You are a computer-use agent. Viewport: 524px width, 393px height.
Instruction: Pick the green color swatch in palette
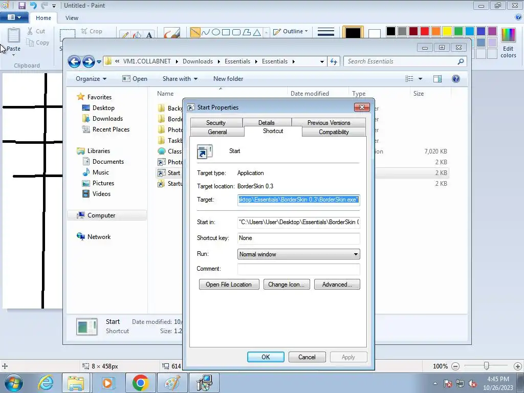pyautogui.click(x=458, y=31)
